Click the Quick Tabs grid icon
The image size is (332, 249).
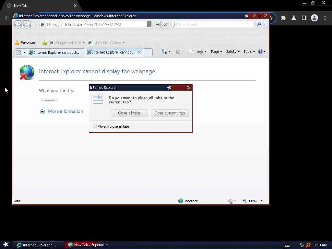(x=18, y=52)
